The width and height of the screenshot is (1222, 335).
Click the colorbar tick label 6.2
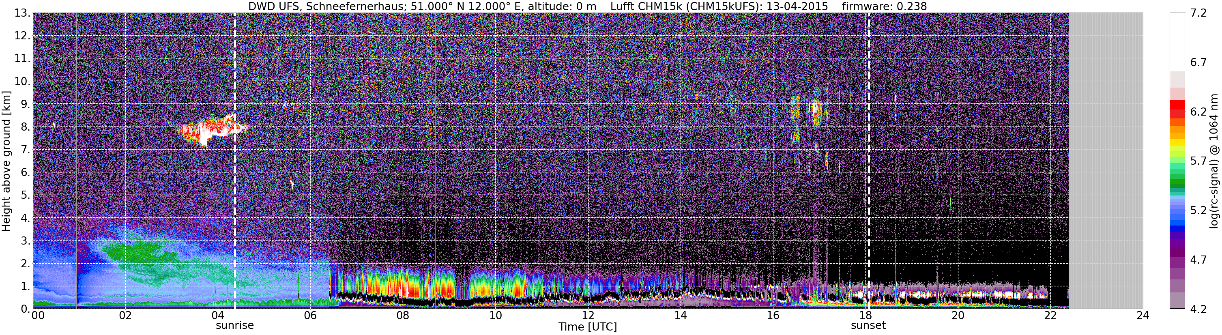[1198, 112]
